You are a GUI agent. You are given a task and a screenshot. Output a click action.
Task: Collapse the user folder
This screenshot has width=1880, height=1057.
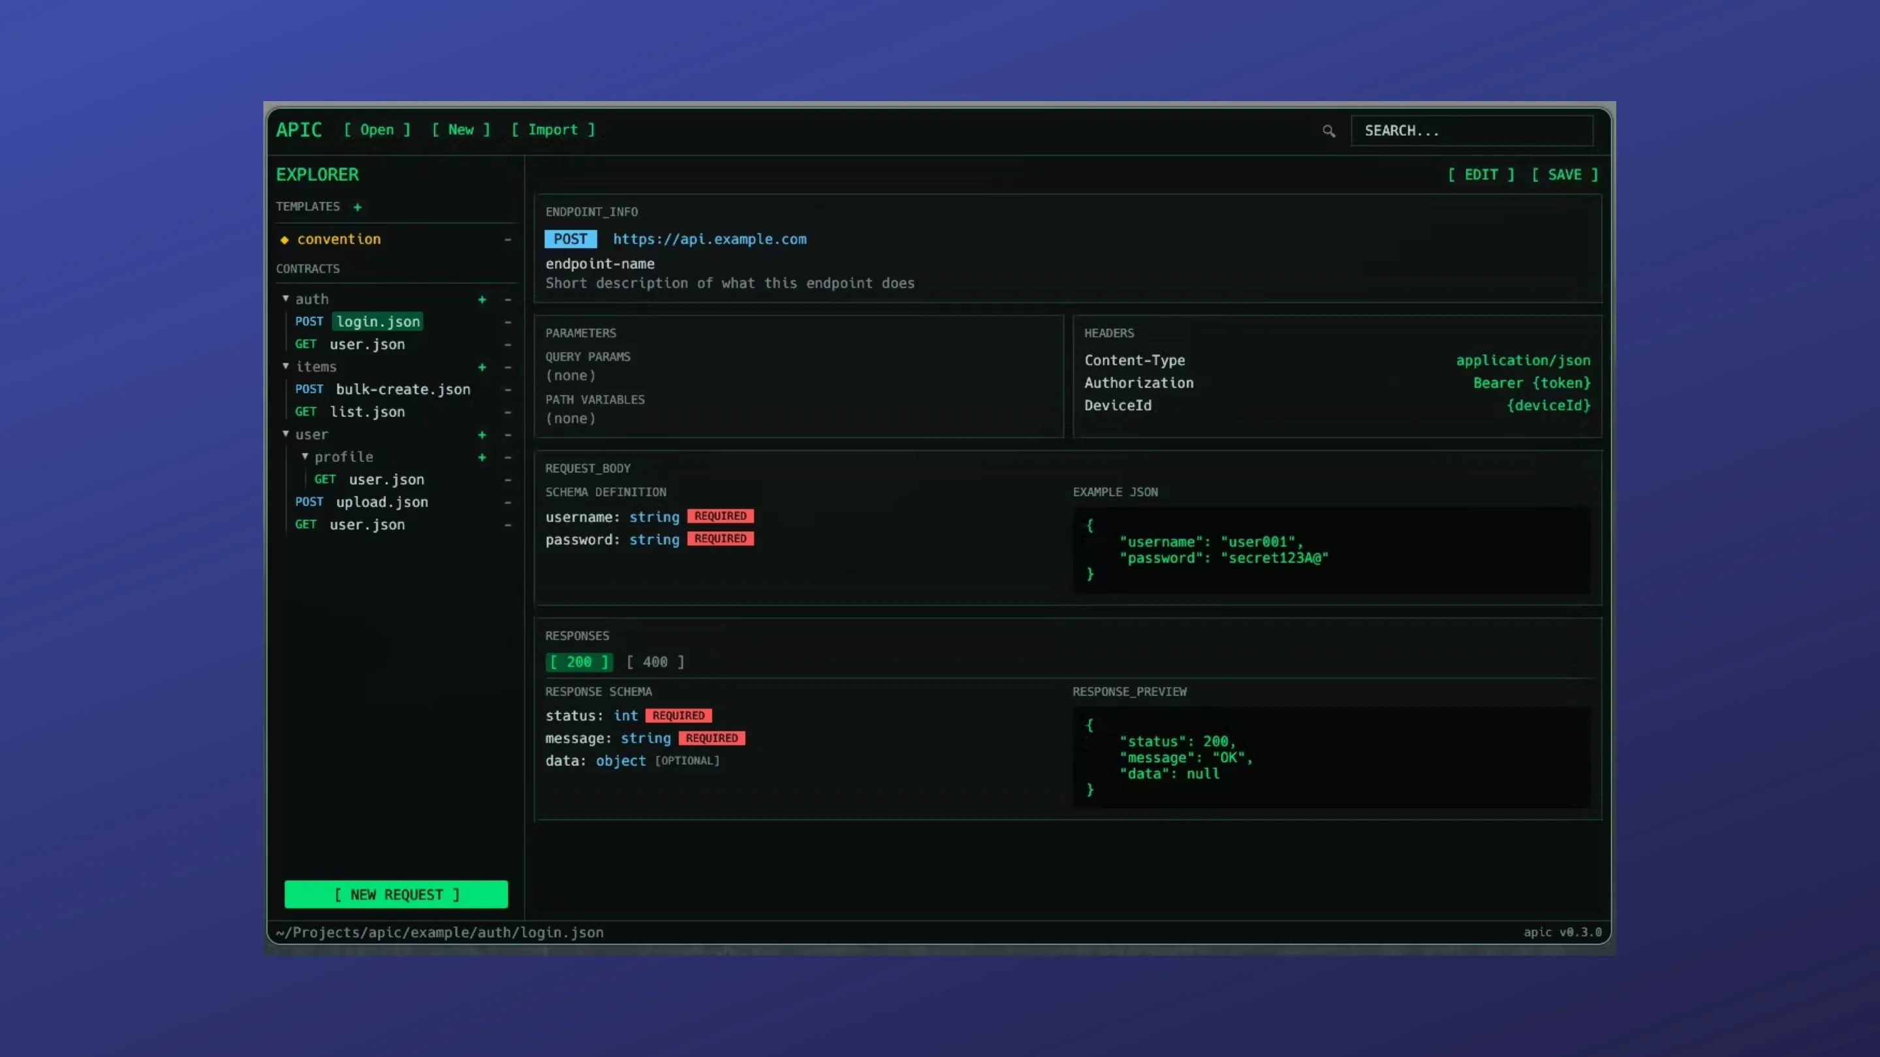(x=285, y=434)
